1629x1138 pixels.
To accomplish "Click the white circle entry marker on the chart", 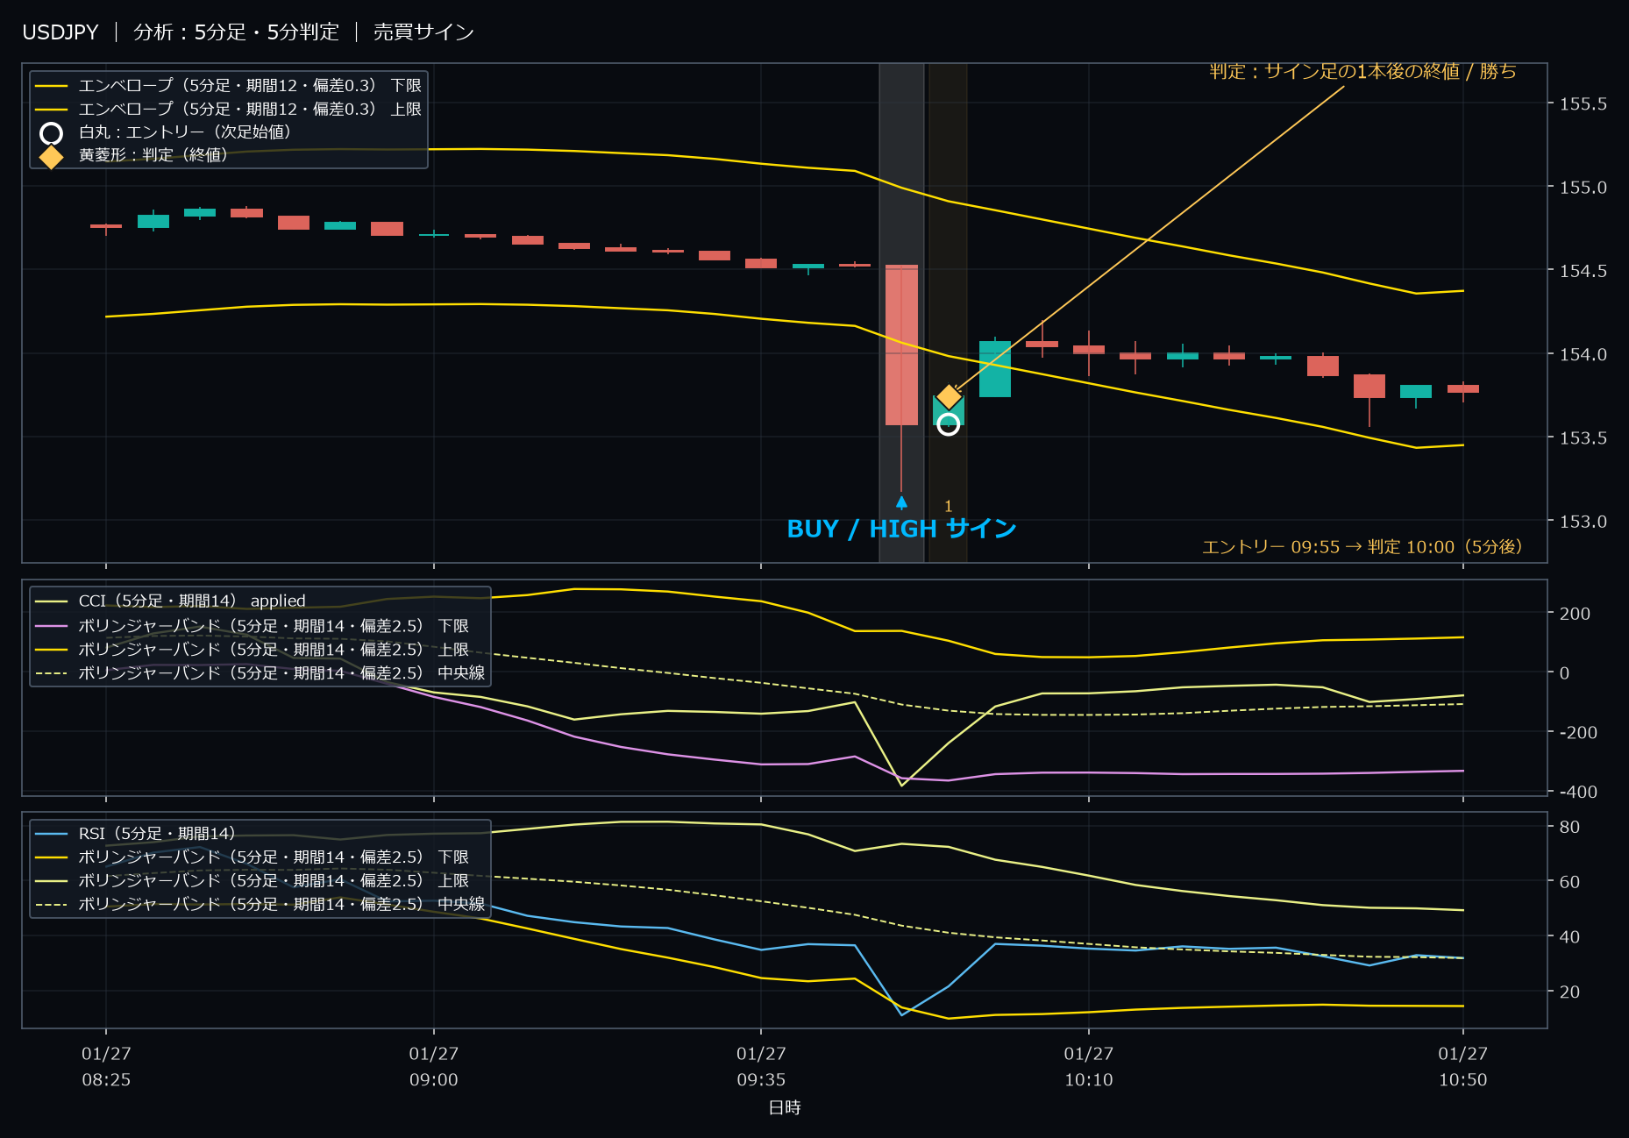I will click(948, 424).
